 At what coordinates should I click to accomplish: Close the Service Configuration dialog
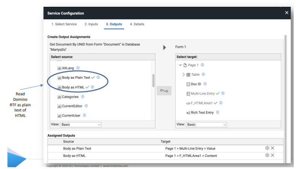pos(286,13)
